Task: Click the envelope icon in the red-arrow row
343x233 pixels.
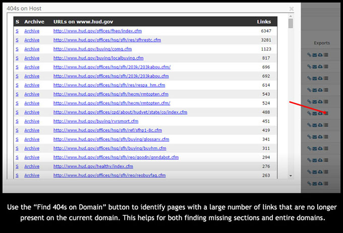Action: coord(315,113)
